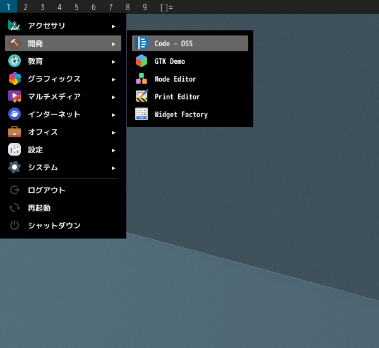The image size is (379, 348).
Task: Launch Code - OSS from submenu
Action: click(190, 44)
